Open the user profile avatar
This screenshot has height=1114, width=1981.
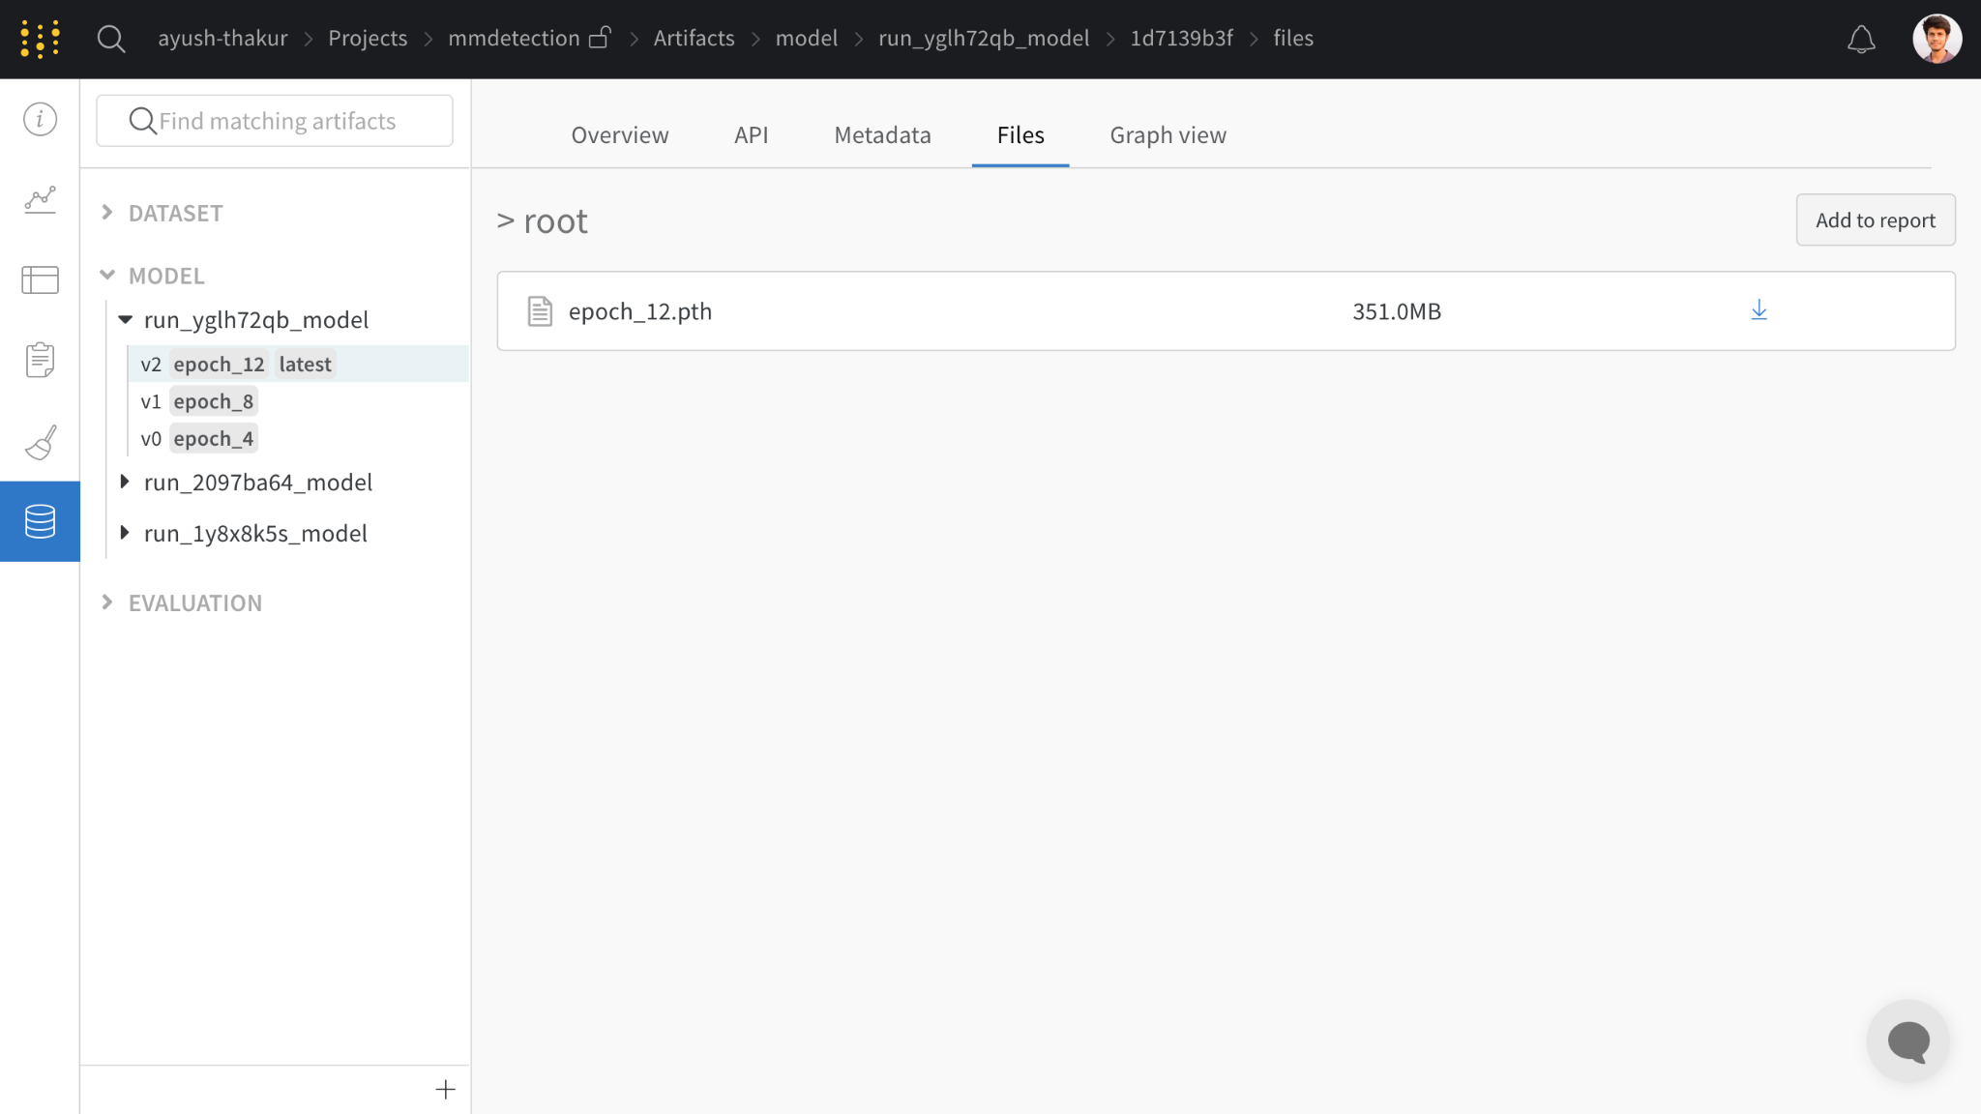point(1937,39)
